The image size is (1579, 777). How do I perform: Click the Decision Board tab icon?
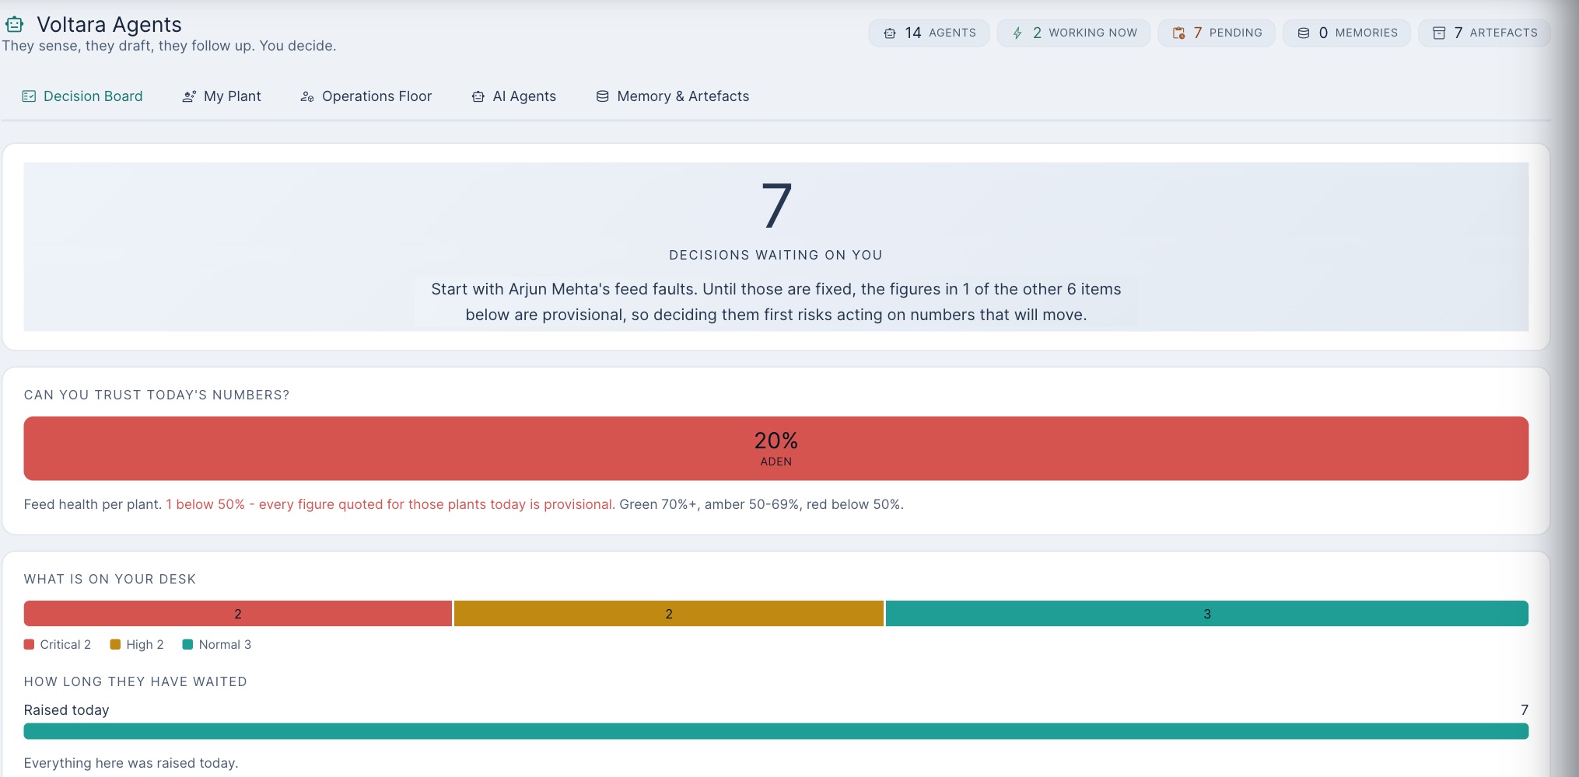coord(29,96)
